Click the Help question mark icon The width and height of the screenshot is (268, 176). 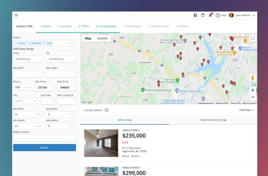point(217,15)
